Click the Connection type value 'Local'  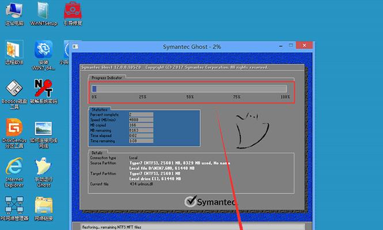click(x=134, y=158)
